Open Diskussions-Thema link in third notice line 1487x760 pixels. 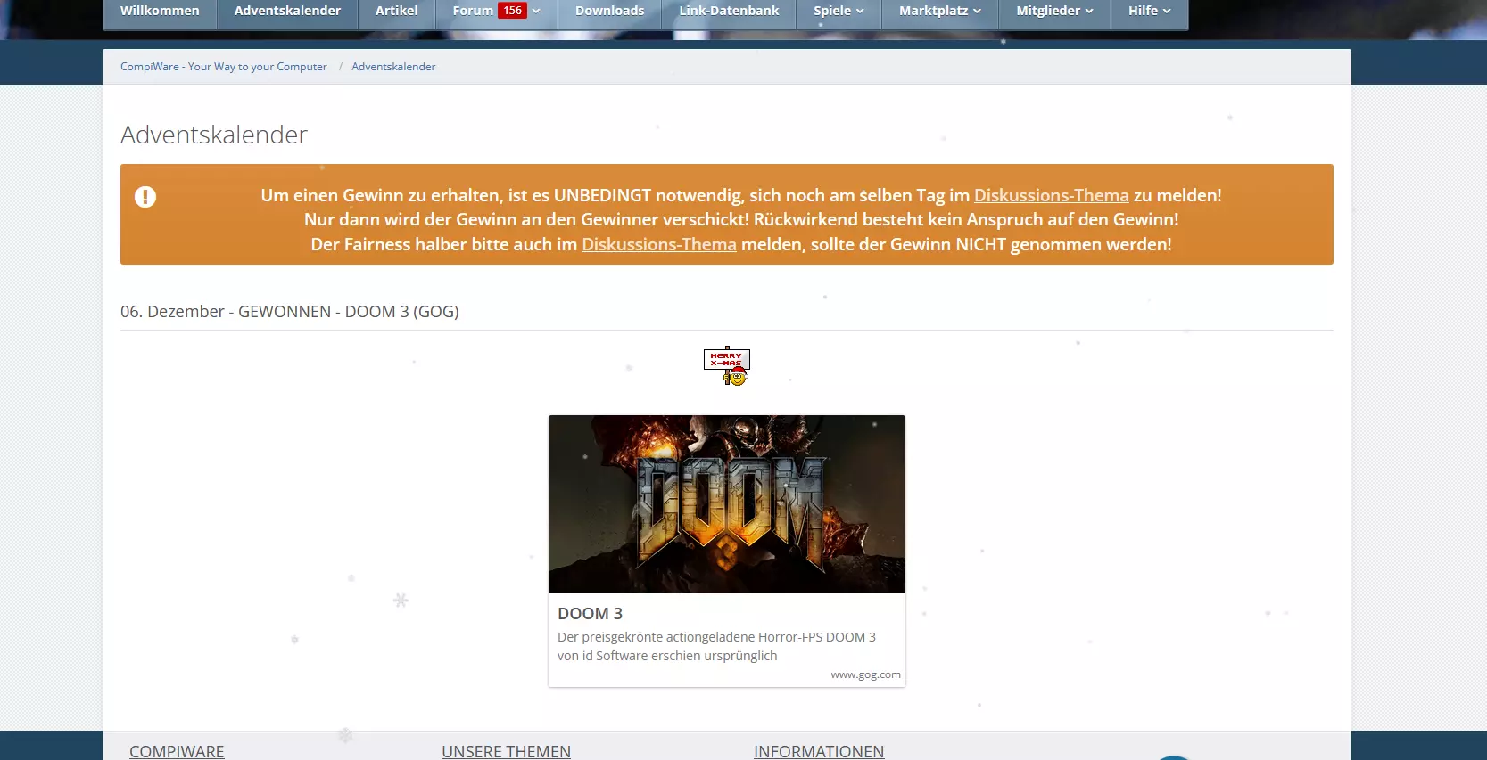pos(659,244)
